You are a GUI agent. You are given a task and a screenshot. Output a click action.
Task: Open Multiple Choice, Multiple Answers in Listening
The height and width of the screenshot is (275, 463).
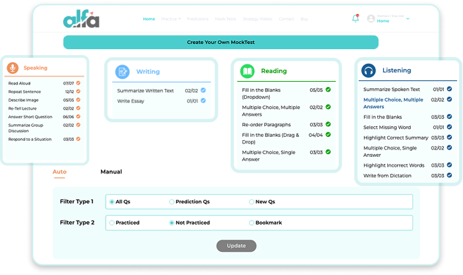[x=393, y=103]
